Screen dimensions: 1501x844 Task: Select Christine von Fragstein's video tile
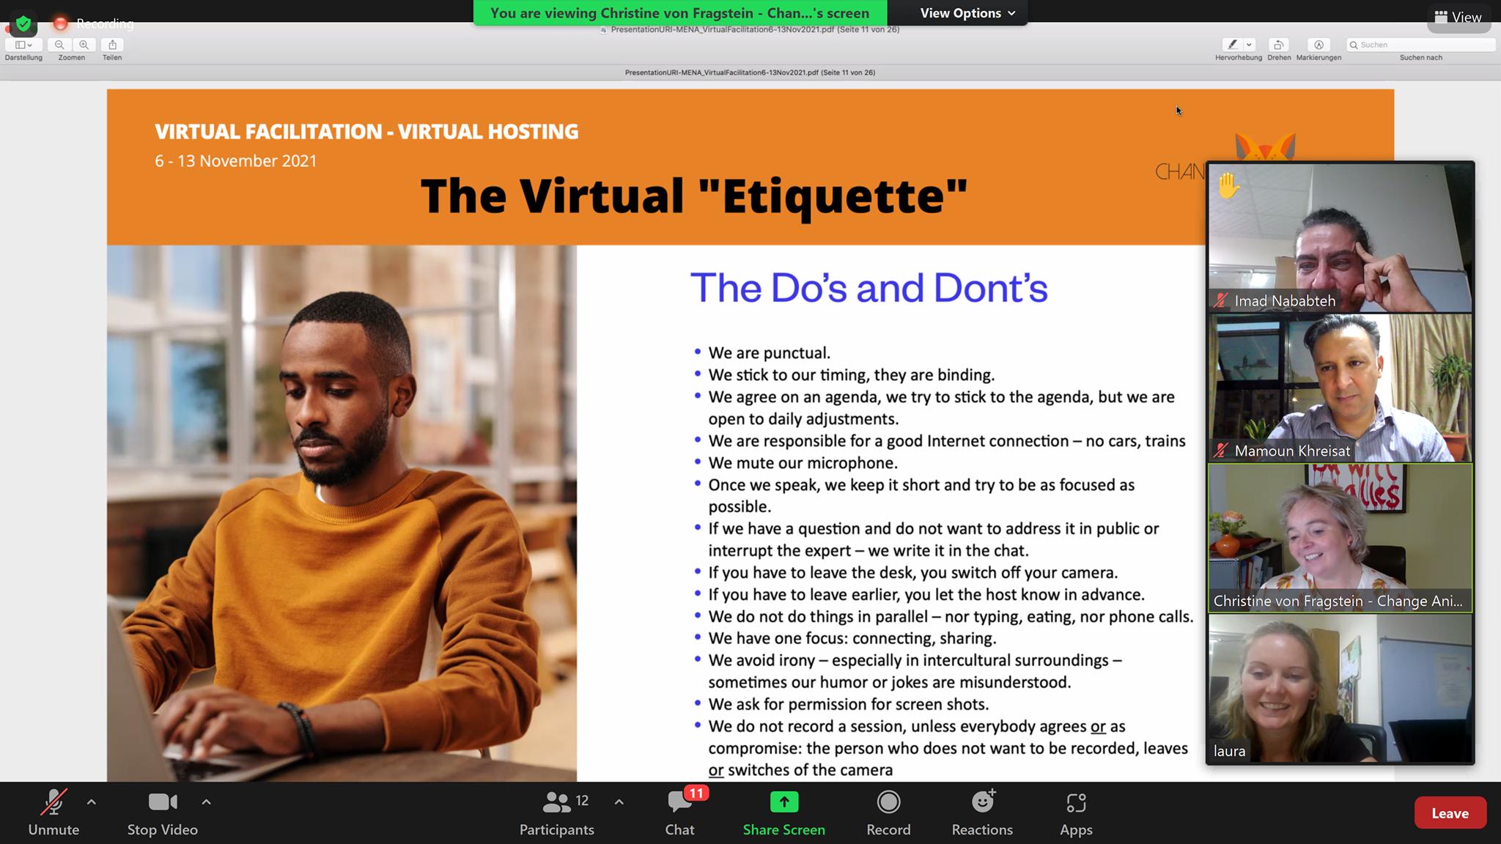coord(1340,538)
